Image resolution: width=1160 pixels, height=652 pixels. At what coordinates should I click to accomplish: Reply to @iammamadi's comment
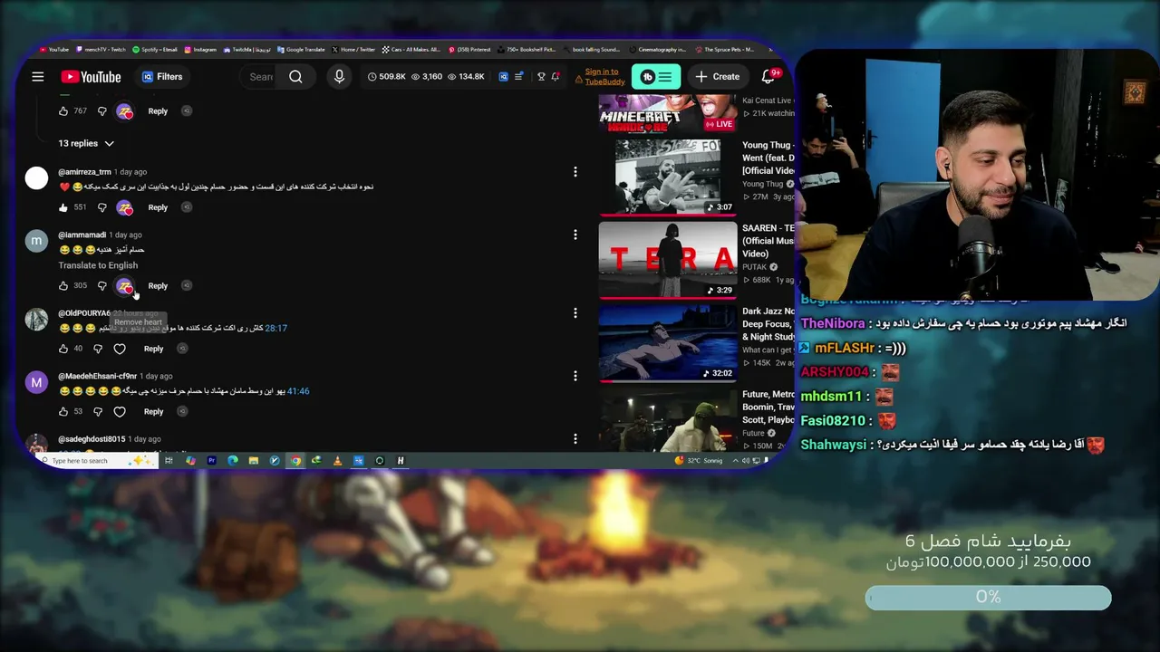click(158, 286)
